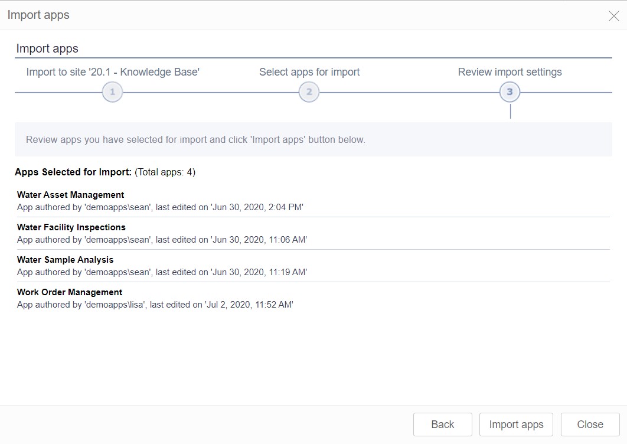The image size is (627, 444).
Task: Click the author line under Water Asset Management
Action: click(161, 207)
